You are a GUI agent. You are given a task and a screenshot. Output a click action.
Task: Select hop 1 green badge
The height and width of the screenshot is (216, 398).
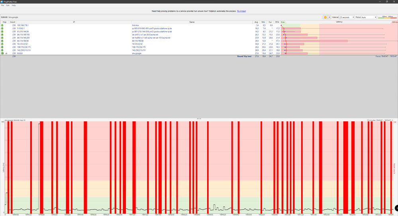coord(2,26)
